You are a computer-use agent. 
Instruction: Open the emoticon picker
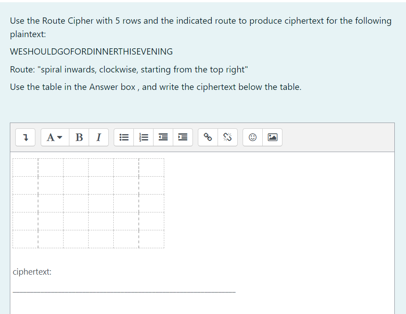252,137
